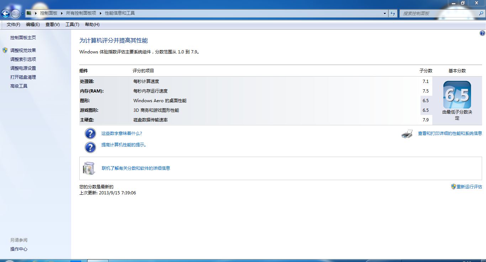Image resolution: width=486 pixels, height=262 pixels.
Task: Open the address bar history dropdown
Action: tap(385, 13)
